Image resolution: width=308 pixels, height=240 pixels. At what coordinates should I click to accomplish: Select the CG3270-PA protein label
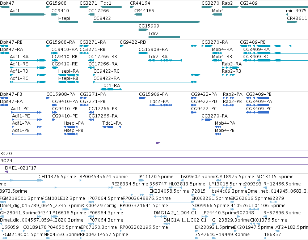215,116
